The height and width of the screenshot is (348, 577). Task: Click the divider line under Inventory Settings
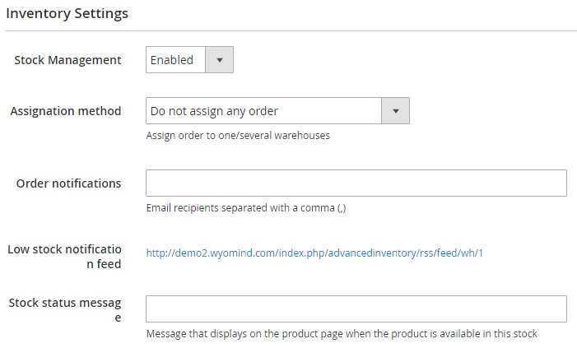291,31
